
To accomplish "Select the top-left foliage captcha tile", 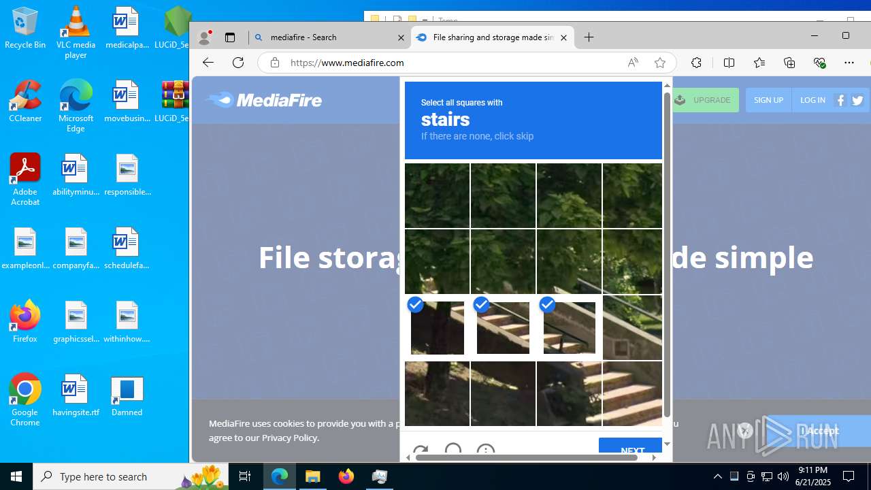I will tap(437, 195).
